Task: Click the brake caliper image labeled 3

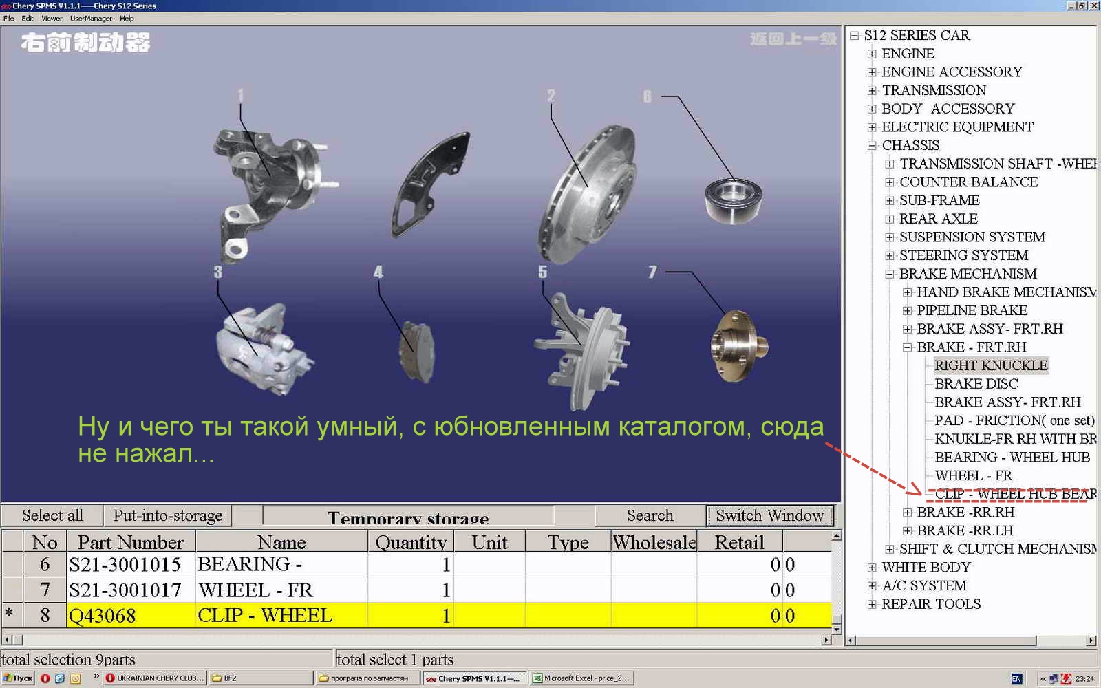Action: [x=265, y=350]
